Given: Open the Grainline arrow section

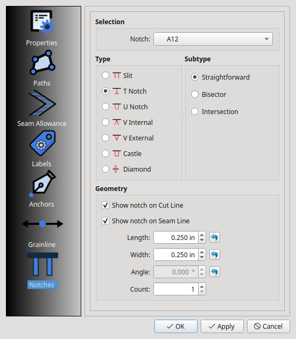Looking at the screenshot, I should coord(43,224).
